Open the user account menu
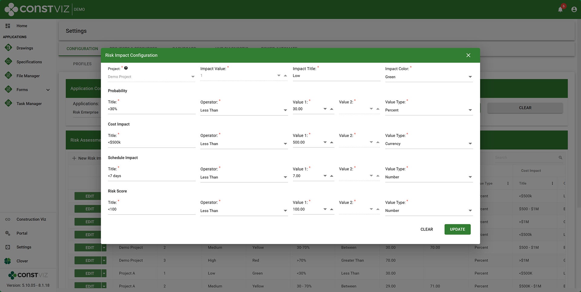This screenshot has width=581, height=292. coord(574,9)
